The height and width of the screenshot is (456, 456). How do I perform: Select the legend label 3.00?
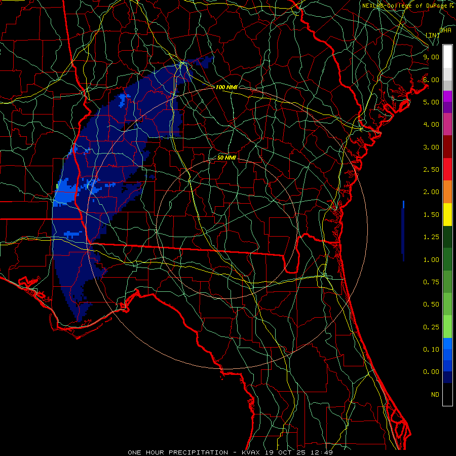click(x=431, y=147)
